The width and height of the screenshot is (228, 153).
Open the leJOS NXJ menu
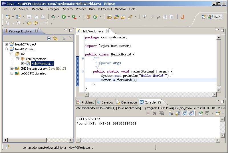[105, 9]
